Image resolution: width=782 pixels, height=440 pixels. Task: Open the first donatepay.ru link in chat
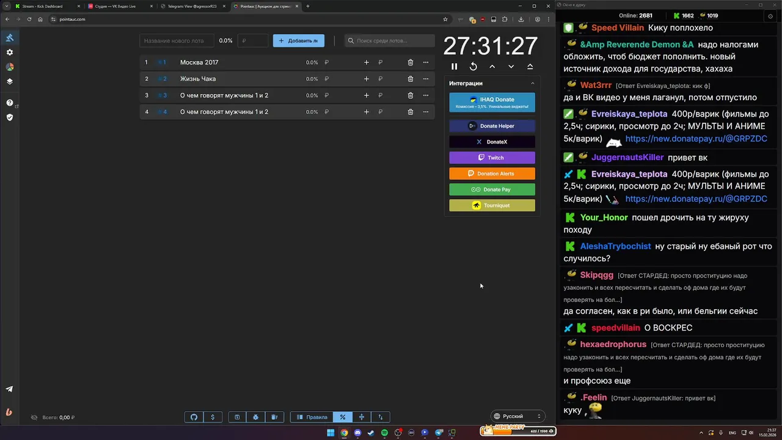[x=696, y=139]
